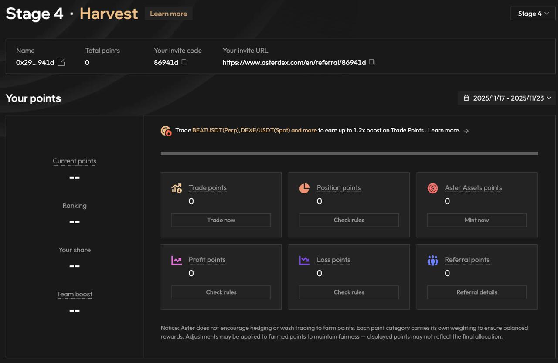Open the Stage 4 dropdown
Viewport: 558px width, 363px height.
pos(533,14)
